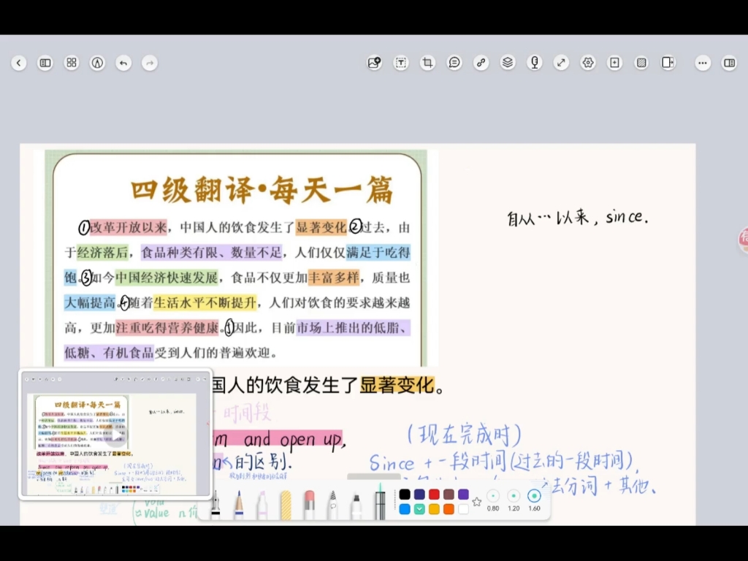This screenshot has width=748, height=561.
Task: Pick the red color swatch
Action: click(434, 495)
